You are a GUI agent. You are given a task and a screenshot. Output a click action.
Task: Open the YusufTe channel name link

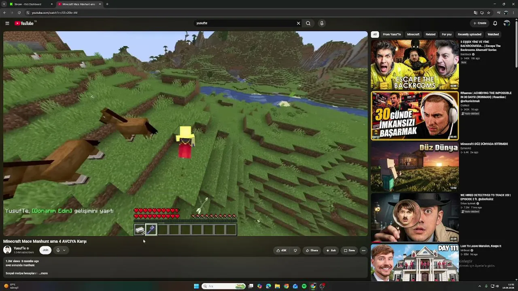tap(20, 249)
